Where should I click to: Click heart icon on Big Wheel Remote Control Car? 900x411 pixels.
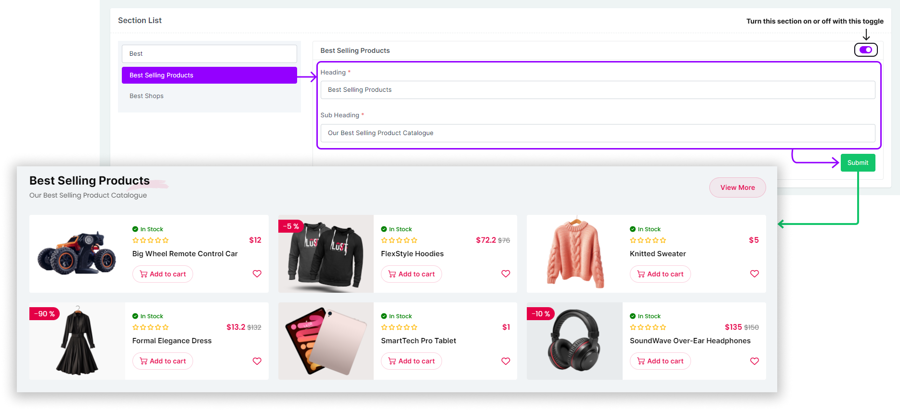coord(257,274)
